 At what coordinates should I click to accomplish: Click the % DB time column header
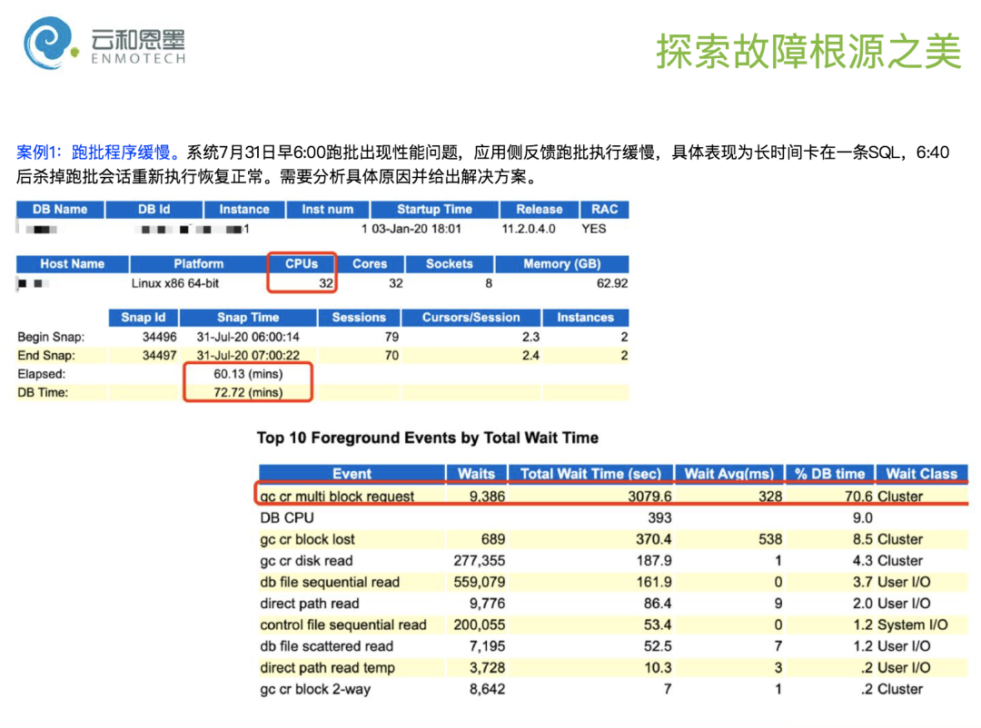829,474
